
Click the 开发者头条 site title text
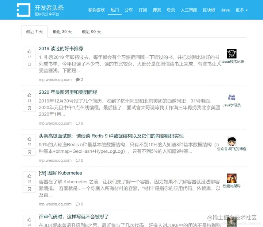click(x=49, y=8)
